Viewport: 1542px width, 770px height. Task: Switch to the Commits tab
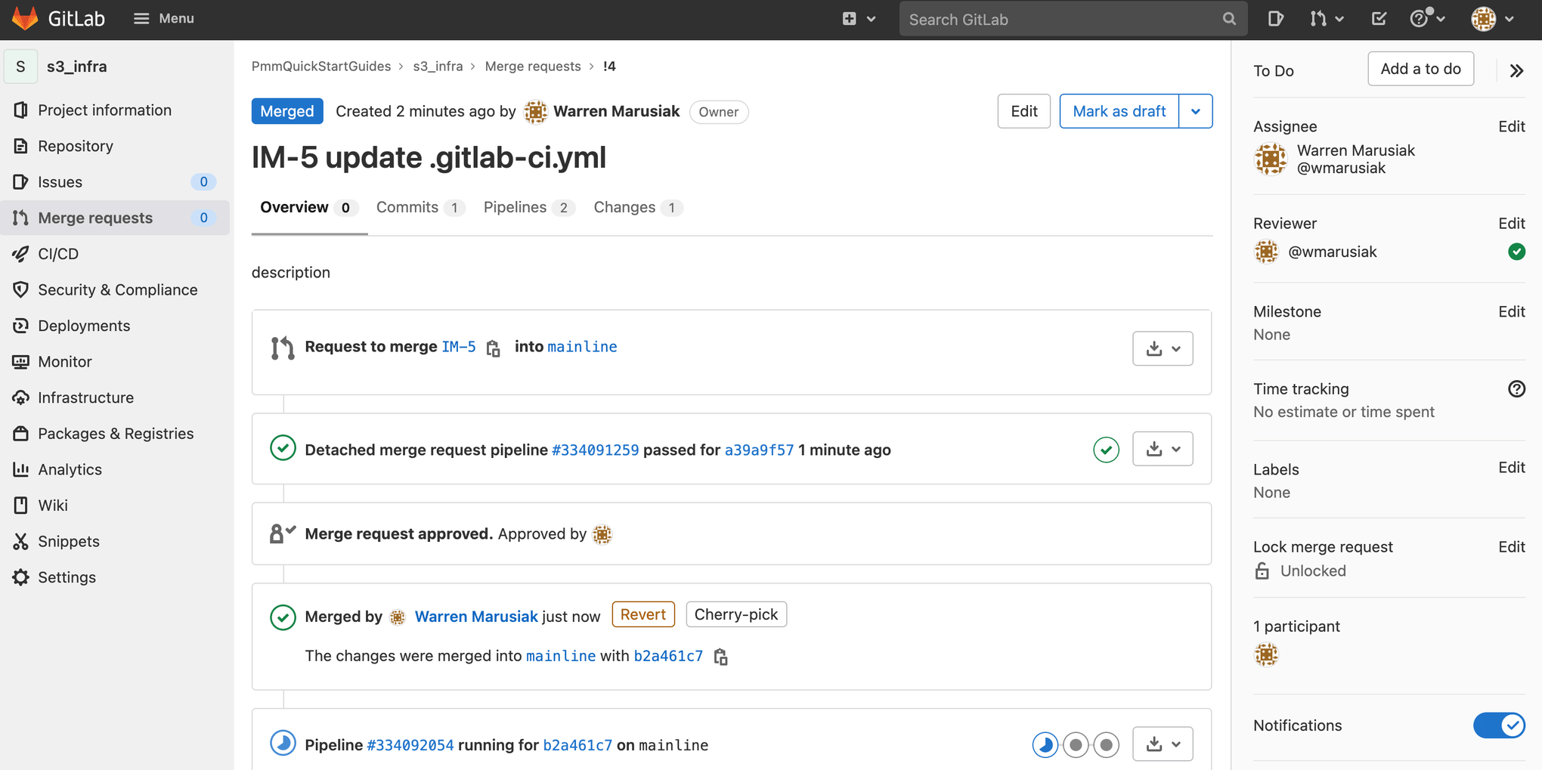tap(407, 207)
